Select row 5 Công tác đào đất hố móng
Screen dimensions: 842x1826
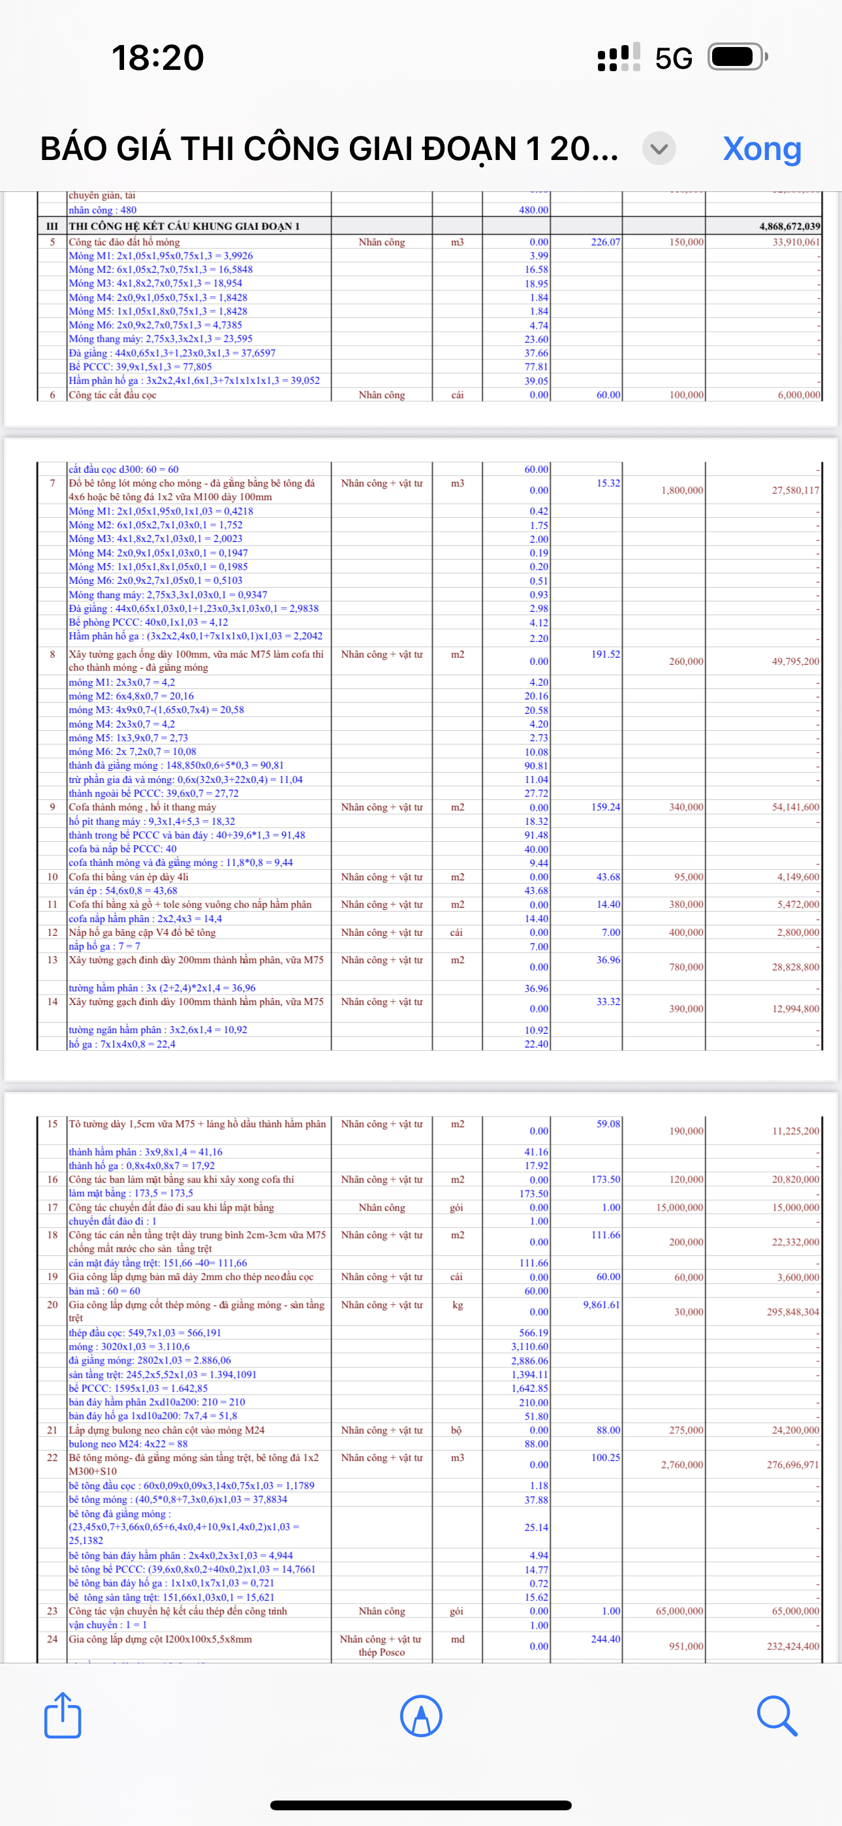[125, 242]
